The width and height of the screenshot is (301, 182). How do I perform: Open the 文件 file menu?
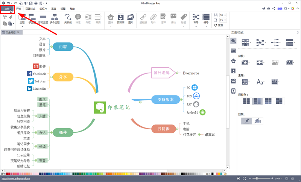(x=7, y=9)
